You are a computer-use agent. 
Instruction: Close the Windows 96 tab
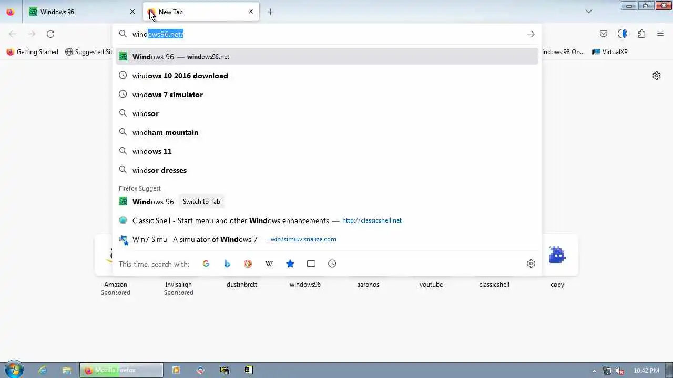pyautogui.click(x=132, y=12)
